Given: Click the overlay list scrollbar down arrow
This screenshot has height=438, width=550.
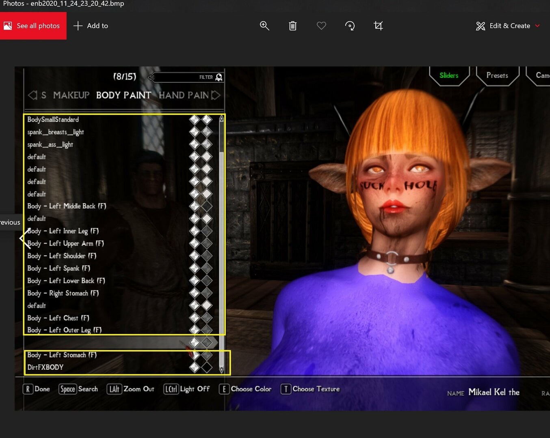Looking at the screenshot, I should tap(221, 370).
